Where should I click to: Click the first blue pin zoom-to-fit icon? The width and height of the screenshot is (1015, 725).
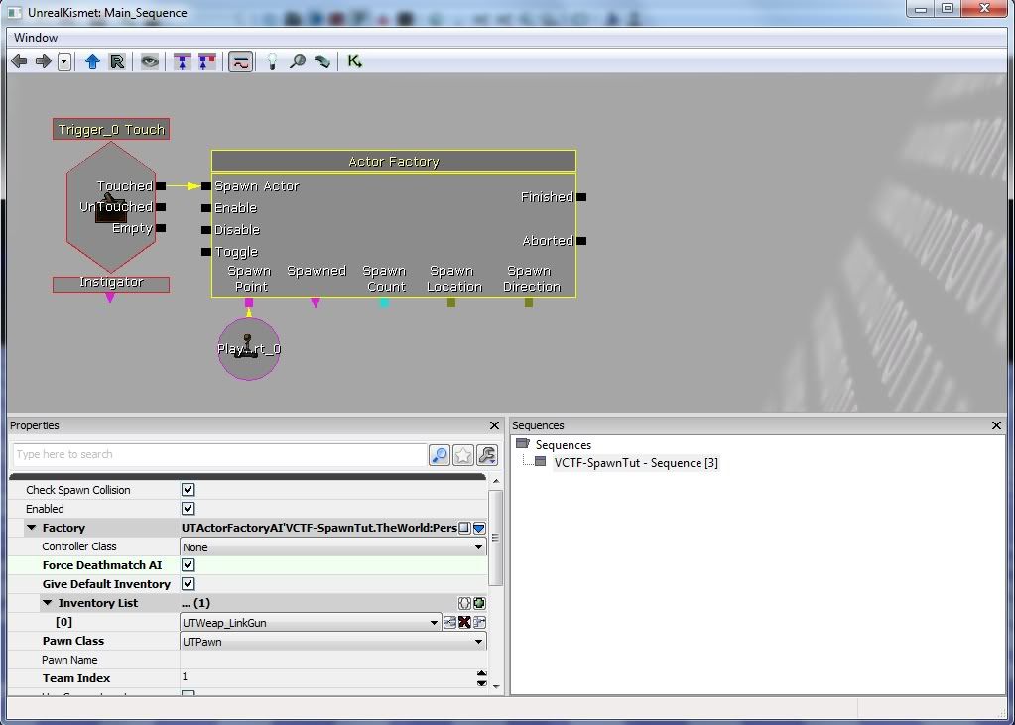(183, 61)
